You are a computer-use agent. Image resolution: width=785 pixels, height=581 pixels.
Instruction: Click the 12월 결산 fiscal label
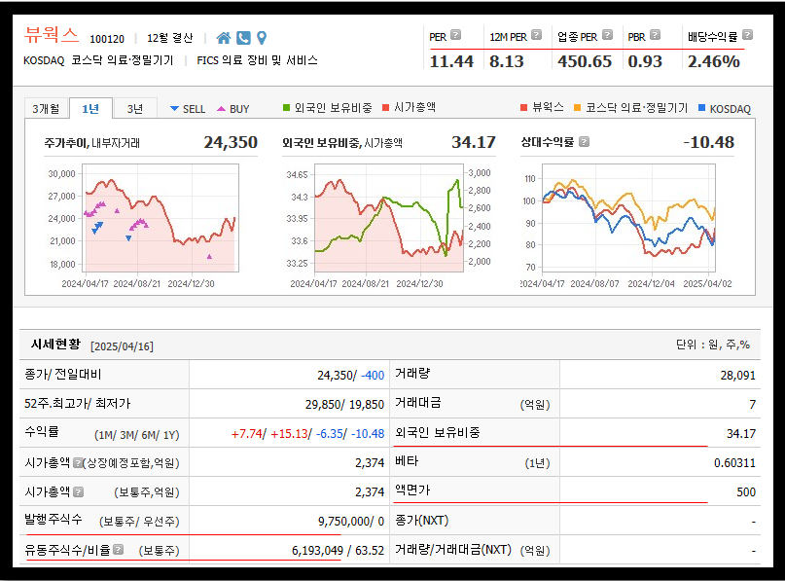click(x=169, y=38)
